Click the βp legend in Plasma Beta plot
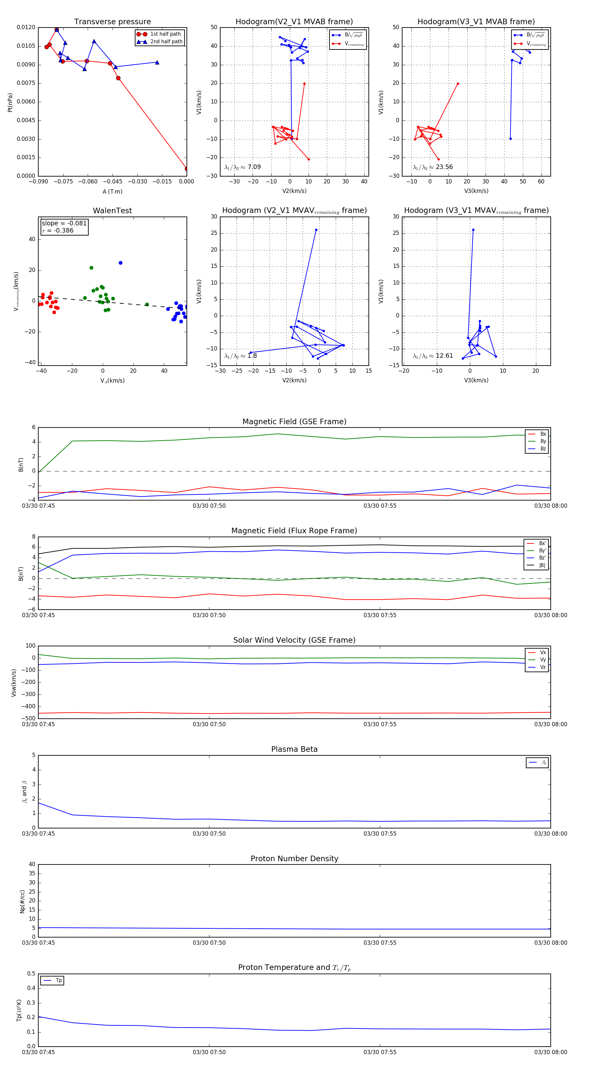The image size is (589, 1081). pyautogui.click(x=537, y=763)
